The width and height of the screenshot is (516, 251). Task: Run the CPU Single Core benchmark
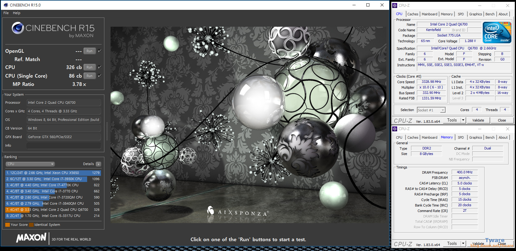[x=90, y=76]
